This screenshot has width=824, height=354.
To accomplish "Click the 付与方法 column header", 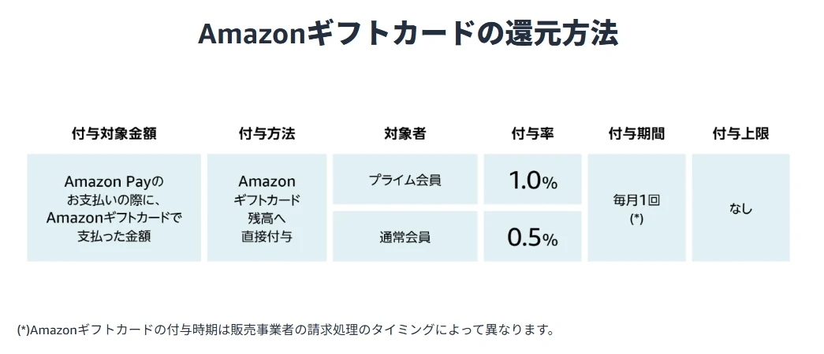I will [x=267, y=133].
